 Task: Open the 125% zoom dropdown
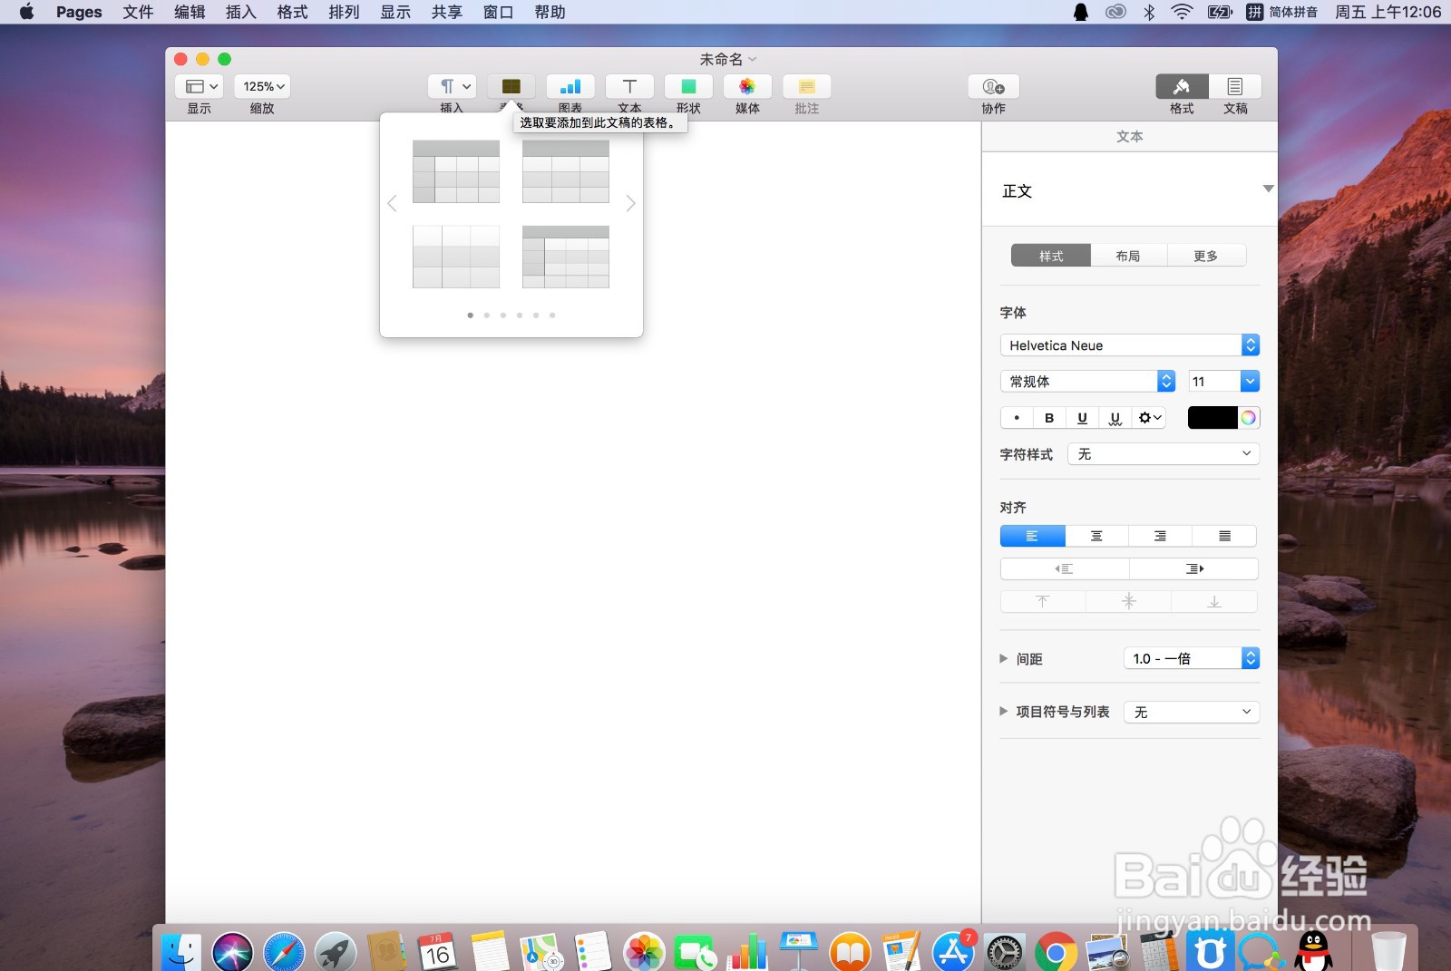click(263, 86)
